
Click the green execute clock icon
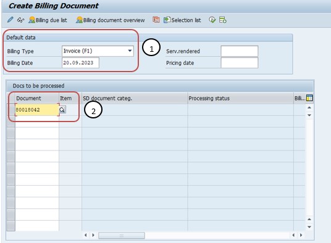[x=212, y=20]
